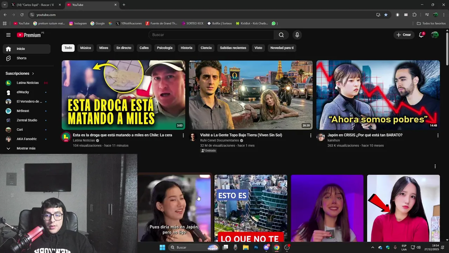Select the Psicología filter chip
The height and width of the screenshot is (253, 449).
click(165, 48)
